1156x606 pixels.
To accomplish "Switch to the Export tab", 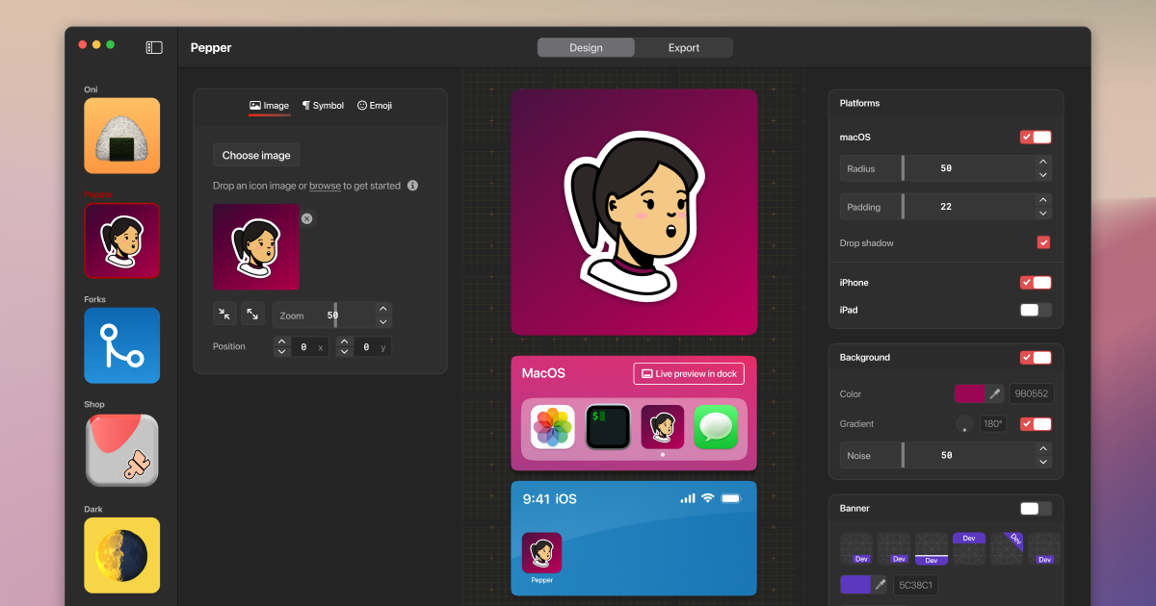I will (684, 46).
